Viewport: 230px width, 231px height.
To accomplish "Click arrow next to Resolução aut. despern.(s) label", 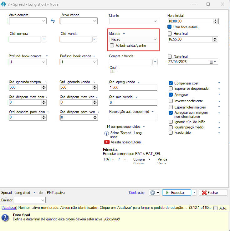I will 153,112.
